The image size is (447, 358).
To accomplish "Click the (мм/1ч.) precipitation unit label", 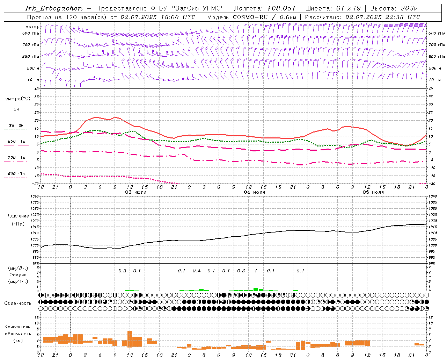I will pyautogui.click(x=18, y=281).
